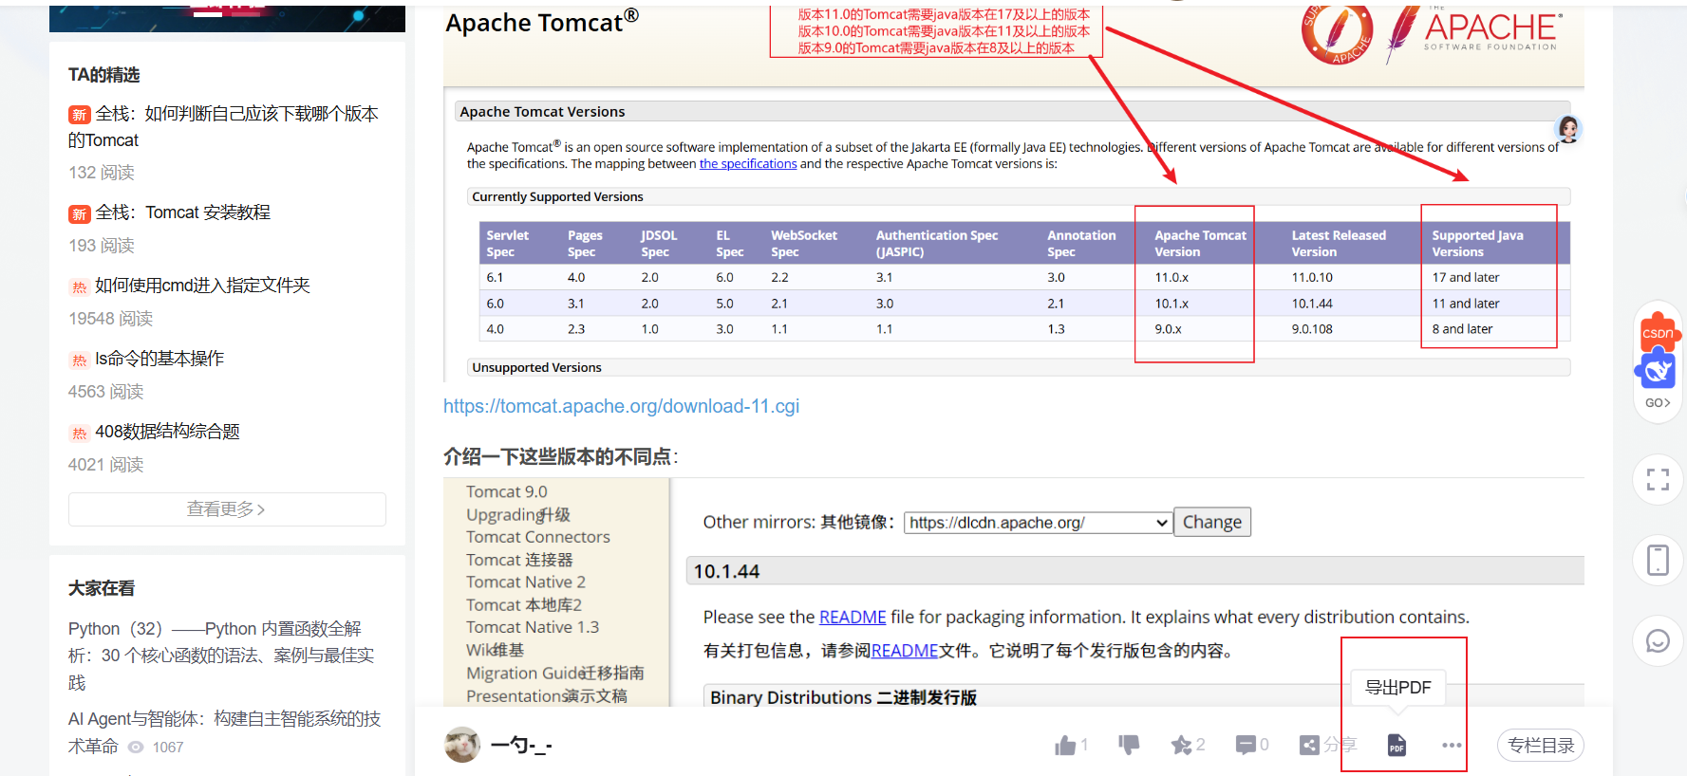Click the CSDN AI assistant icon

[x=1657, y=349]
